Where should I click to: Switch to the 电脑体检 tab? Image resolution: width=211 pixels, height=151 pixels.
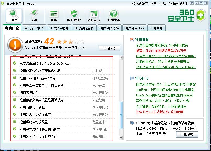[x=12, y=28]
